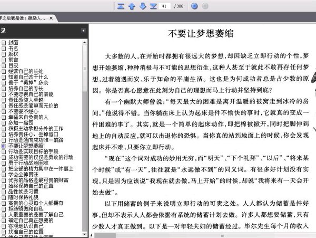Open the 目录 bookmark
This screenshot has width=316, height=238.
(x=13, y=65)
